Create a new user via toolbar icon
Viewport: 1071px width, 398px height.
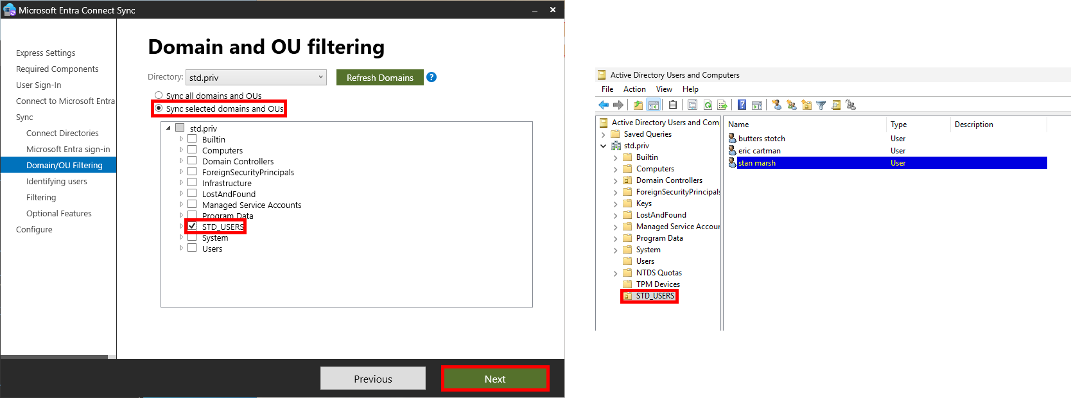point(777,105)
